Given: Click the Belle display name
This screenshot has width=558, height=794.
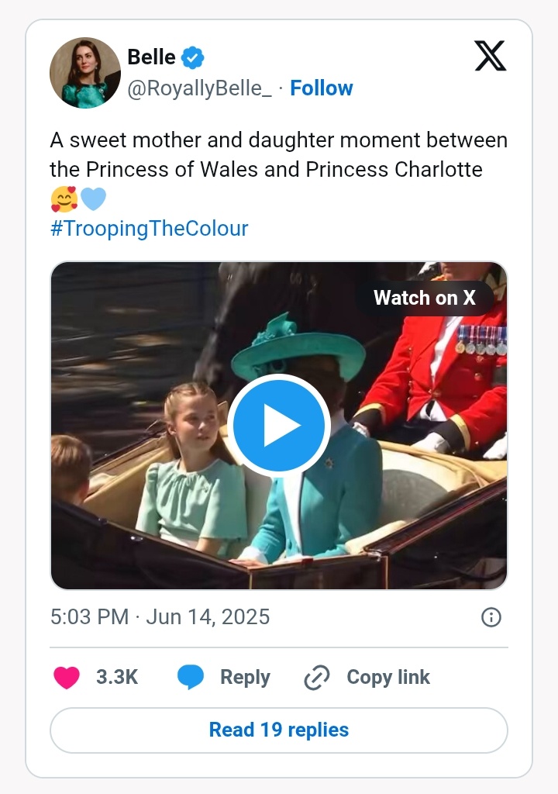Looking at the screenshot, I should [151, 57].
